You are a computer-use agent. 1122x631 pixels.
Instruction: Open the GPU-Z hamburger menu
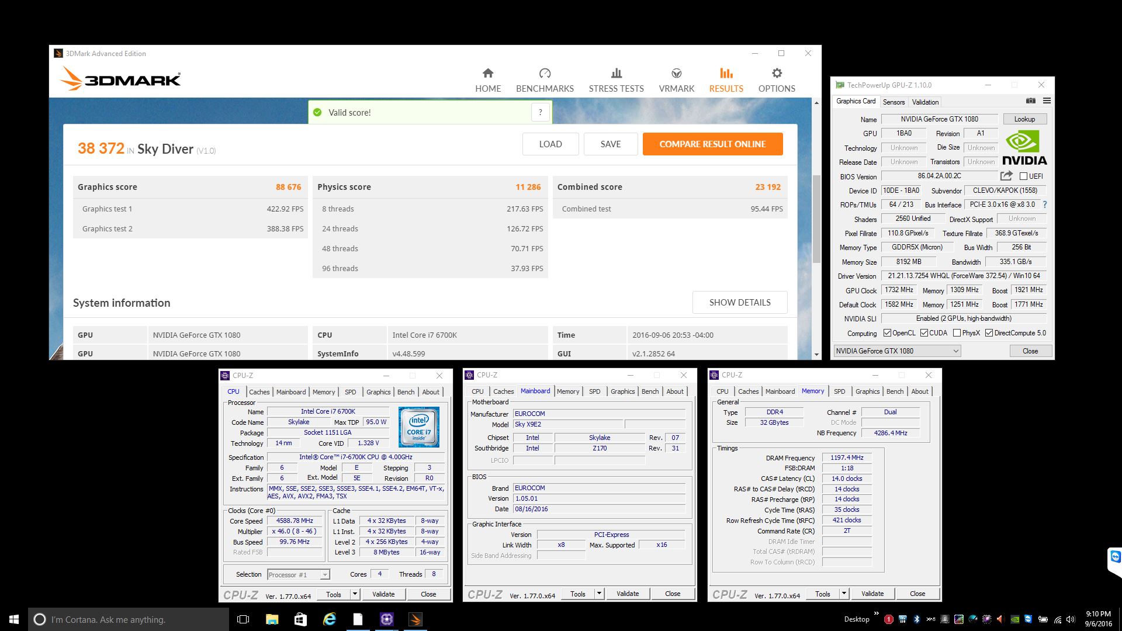[1047, 101]
